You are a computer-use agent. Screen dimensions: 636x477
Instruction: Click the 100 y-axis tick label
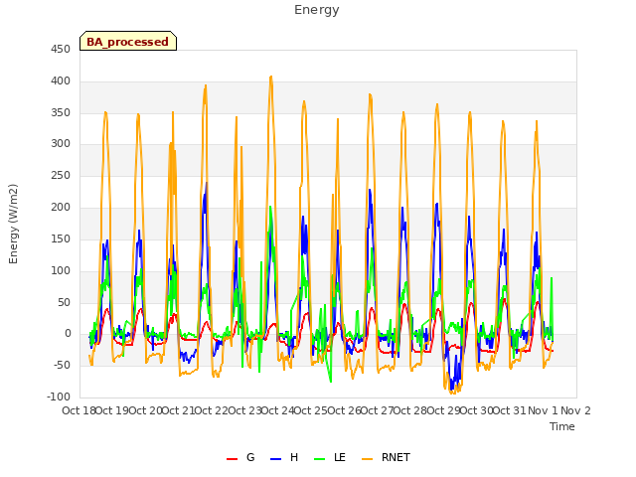61,270
